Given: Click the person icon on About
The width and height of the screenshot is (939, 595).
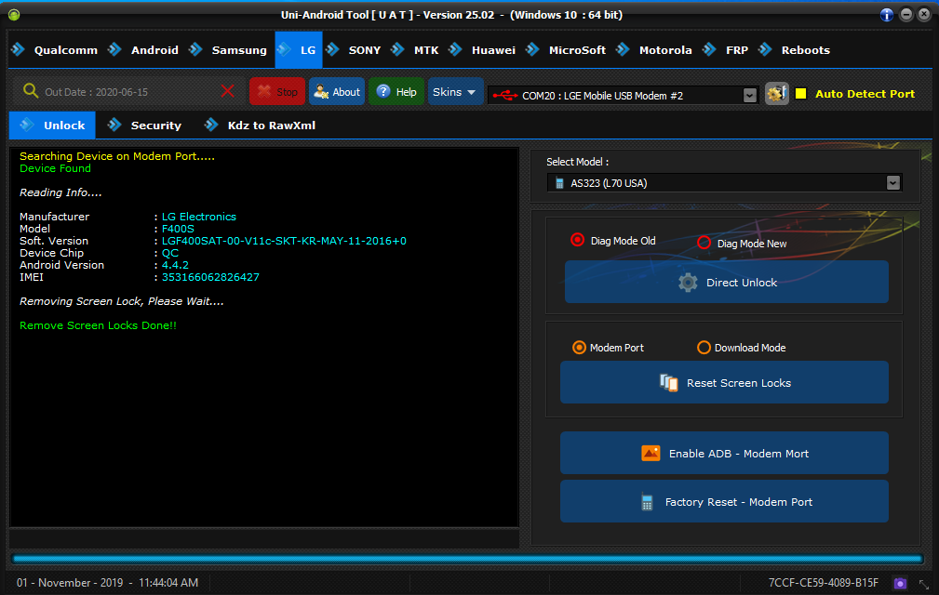Looking at the screenshot, I should click(x=321, y=91).
